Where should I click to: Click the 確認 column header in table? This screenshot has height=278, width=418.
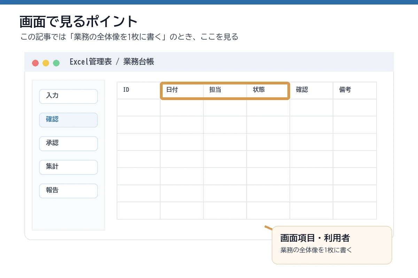(x=311, y=90)
